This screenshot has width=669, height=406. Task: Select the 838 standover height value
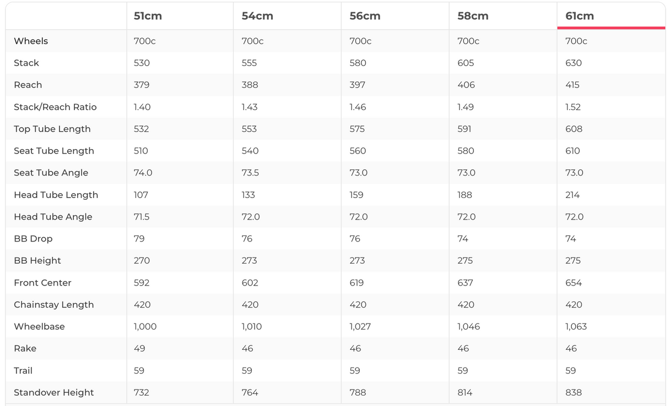tap(574, 393)
